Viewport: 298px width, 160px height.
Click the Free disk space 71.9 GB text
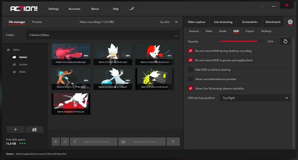point(16,142)
